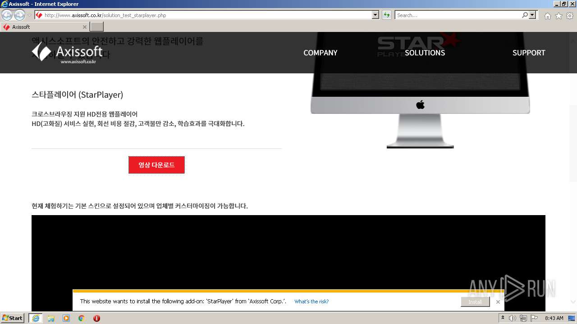Viewport: 577px width, 324px height.
Task: Open the COMPANY menu
Action: pyautogui.click(x=320, y=53)
